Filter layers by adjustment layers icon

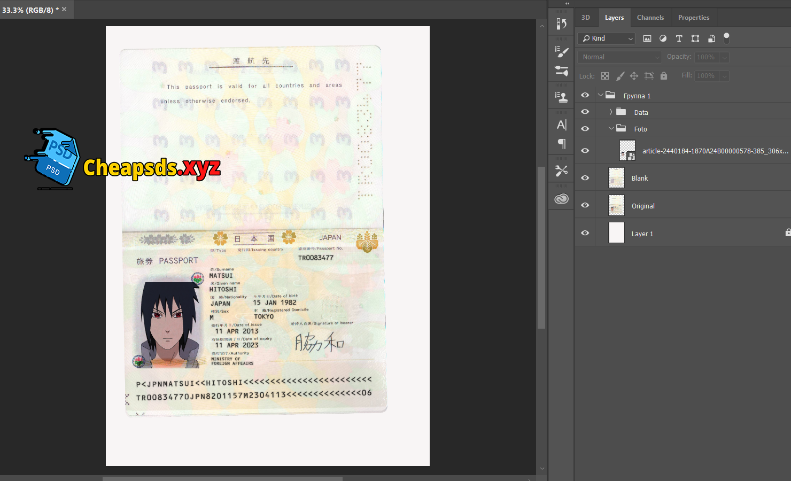click(663, 38)
